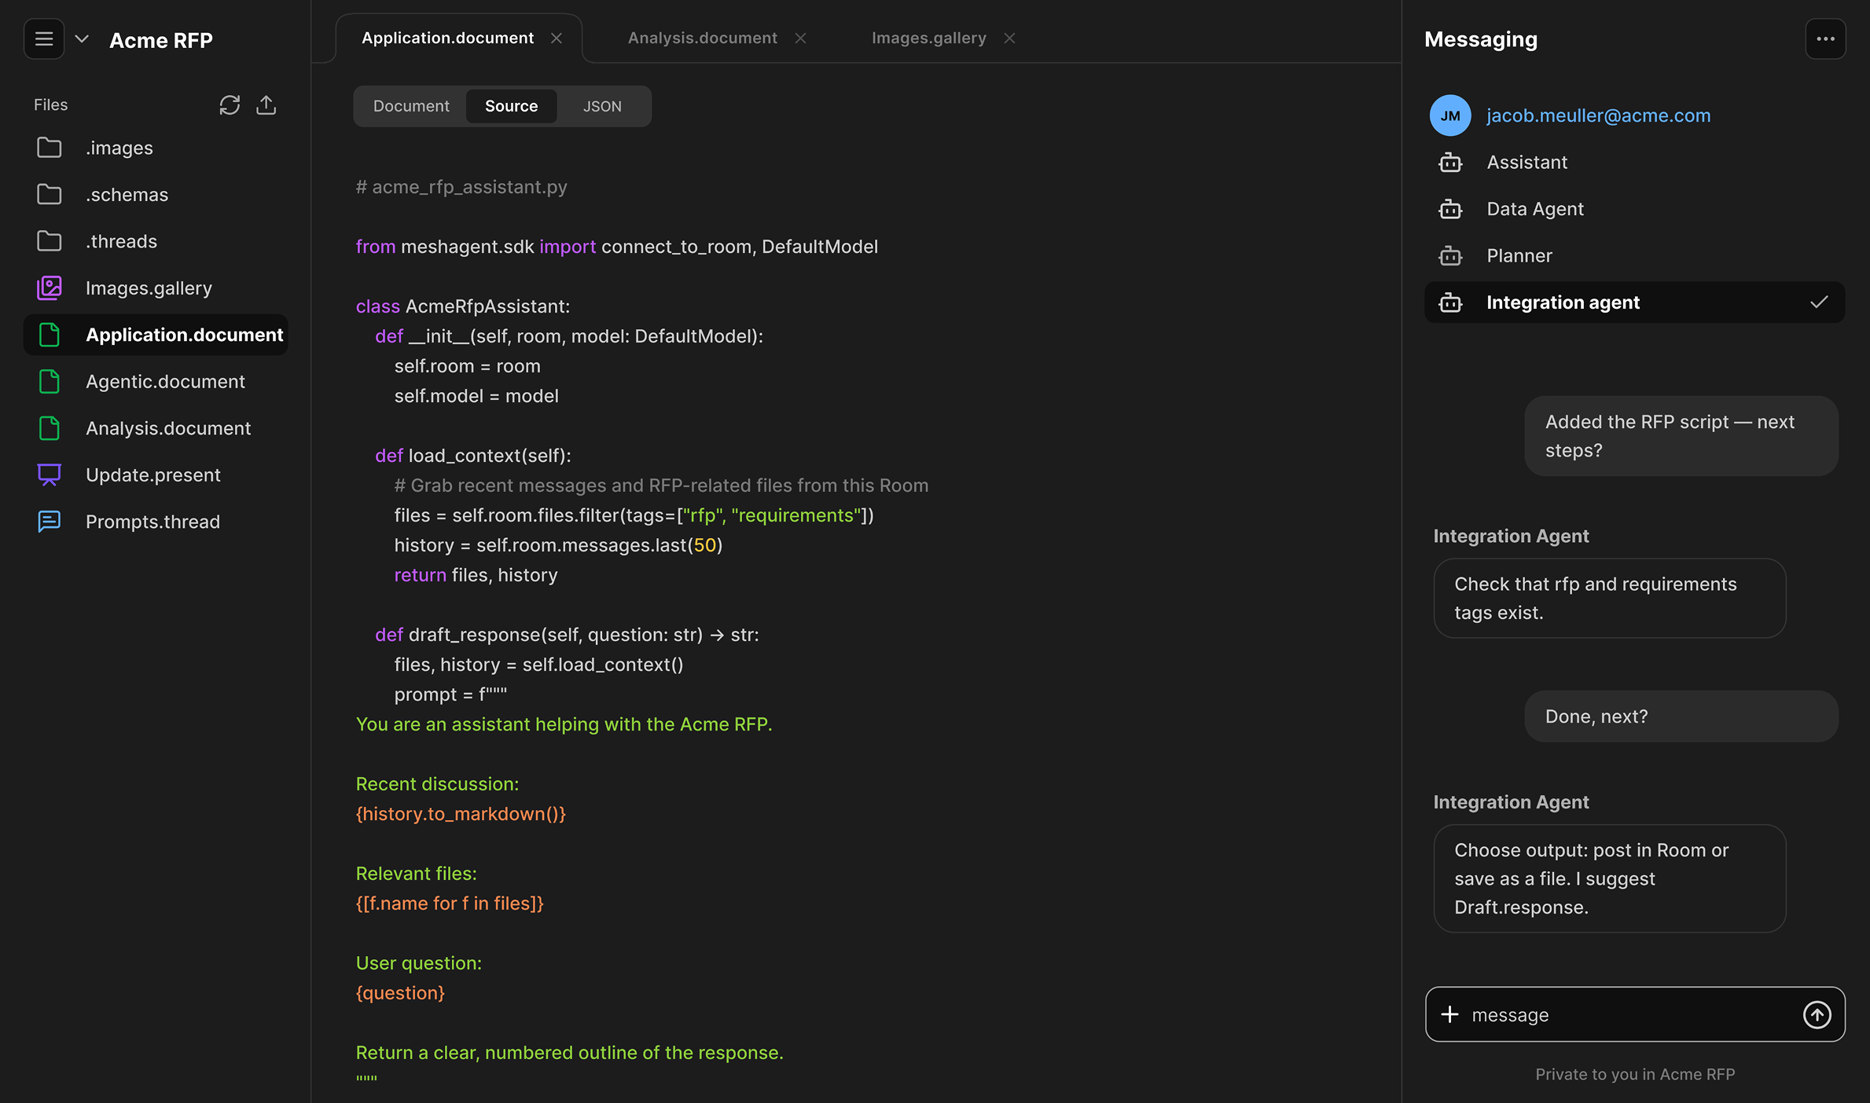
Task: Open the Update.present presentation file
Action: click(x=152, y=475)
